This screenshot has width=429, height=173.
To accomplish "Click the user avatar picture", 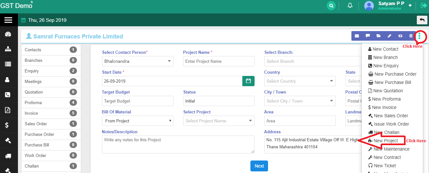I will 369,6.
